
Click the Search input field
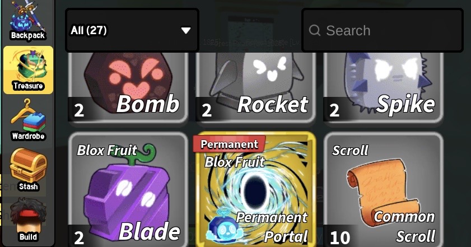[383, 30]
